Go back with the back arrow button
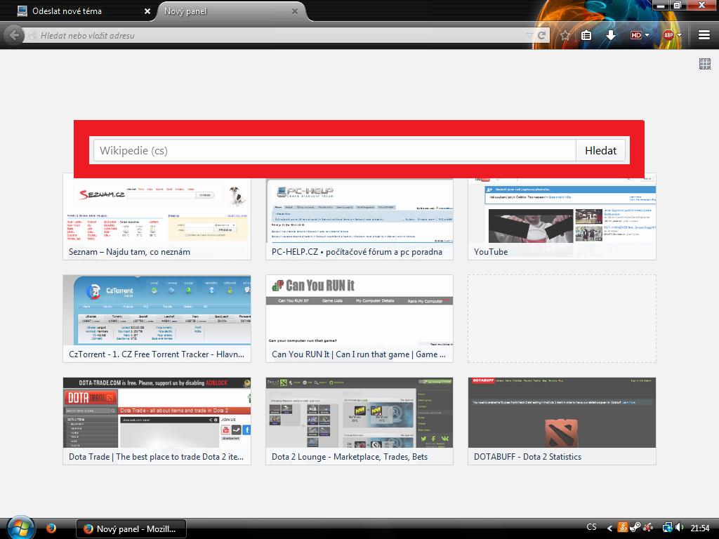This screenshot has width=719, height=539. pyautogui.click(x=14, y=35)
